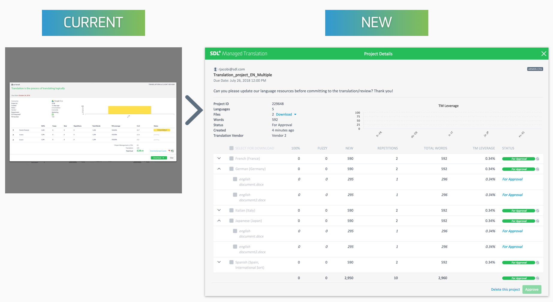
Task: Click the magnifier icon in French row
Action: [x=538, y=159]
